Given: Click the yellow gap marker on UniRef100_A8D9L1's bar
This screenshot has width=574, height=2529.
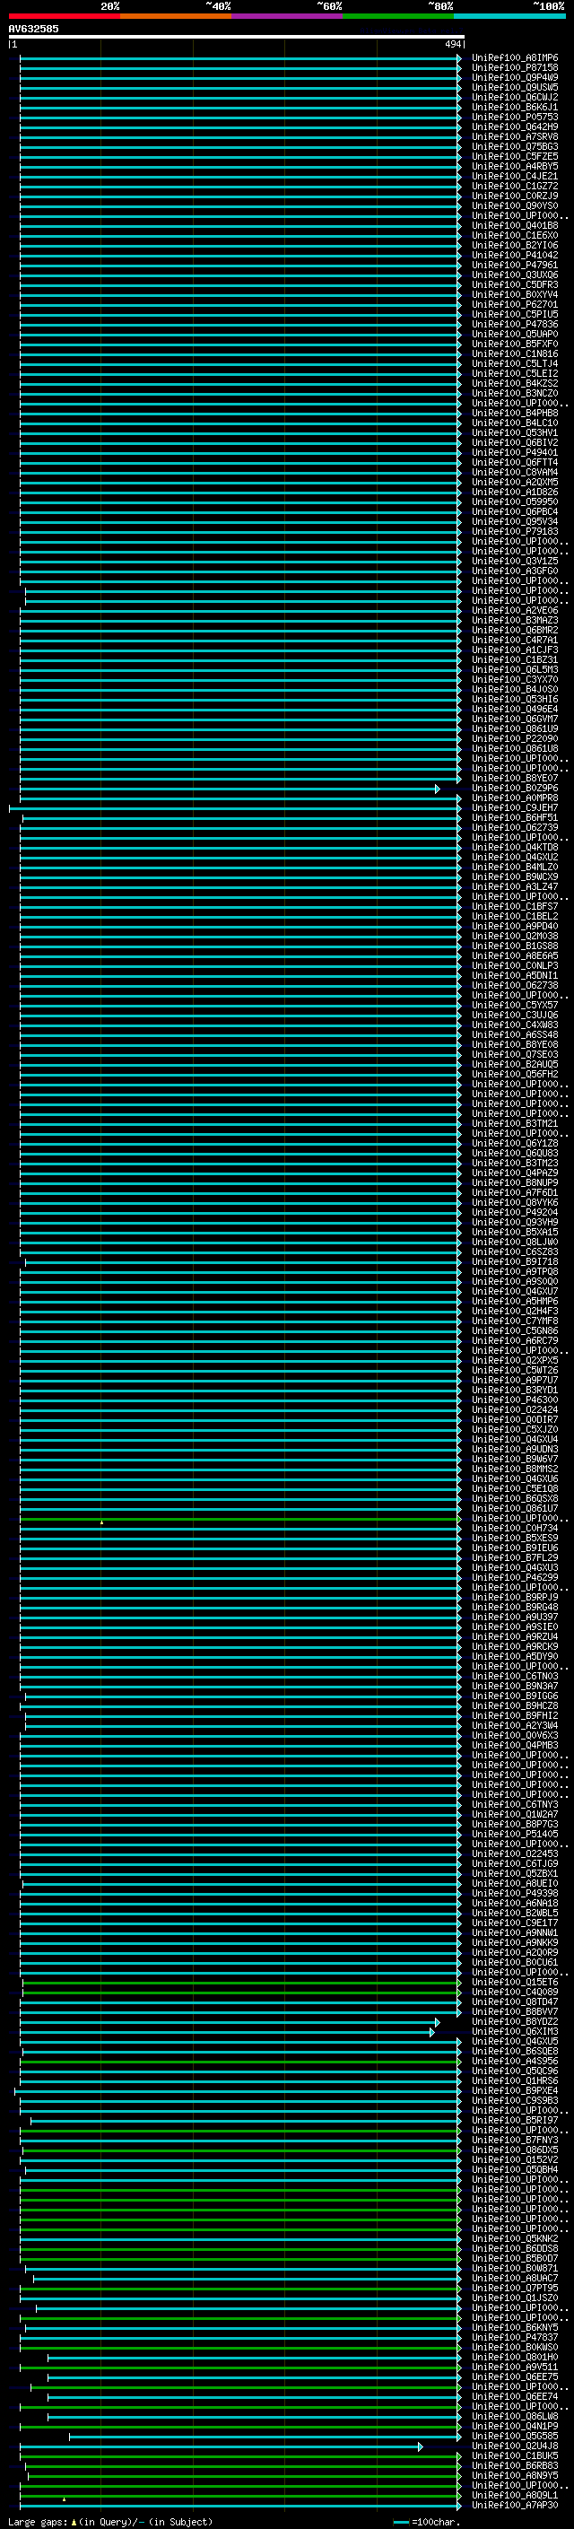Looking at the screenshot, I should 64,2498.
